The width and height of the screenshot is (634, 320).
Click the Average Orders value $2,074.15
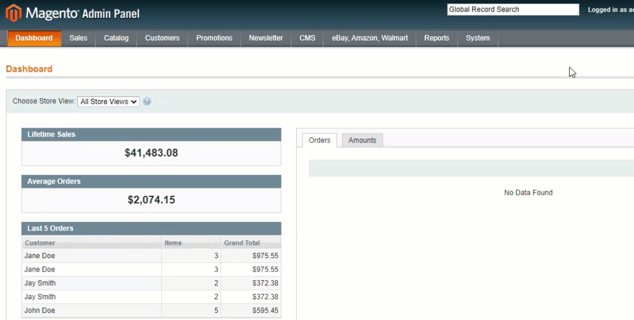pos(151,200)
